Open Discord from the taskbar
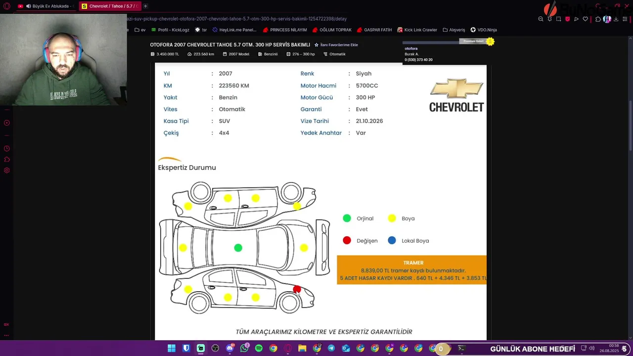The image size is (633, 356). (x=229, y=349)
